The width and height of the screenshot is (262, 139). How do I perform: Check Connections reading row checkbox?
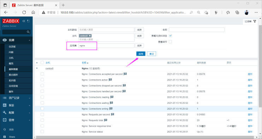pyautogui.click(x=42, y=97)
